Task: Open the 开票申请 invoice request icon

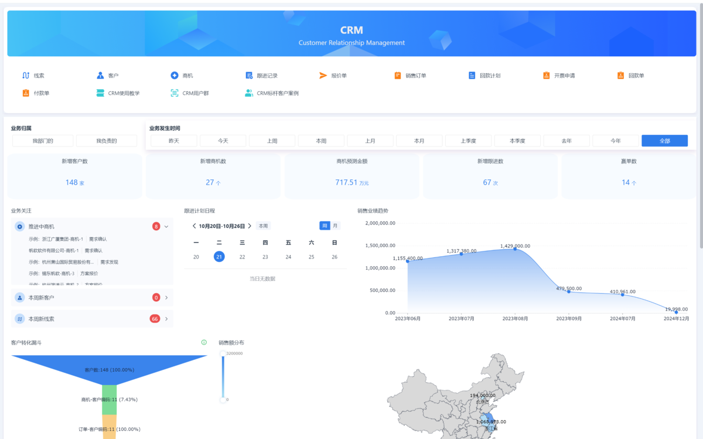Action: [x=547, y=76]
